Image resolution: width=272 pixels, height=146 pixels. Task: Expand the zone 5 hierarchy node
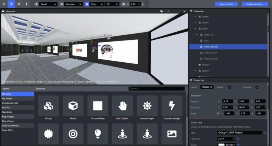[x=195, y=23]
